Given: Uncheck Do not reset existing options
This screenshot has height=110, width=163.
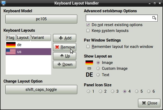Looking at the screenshot, I should 88,25.
